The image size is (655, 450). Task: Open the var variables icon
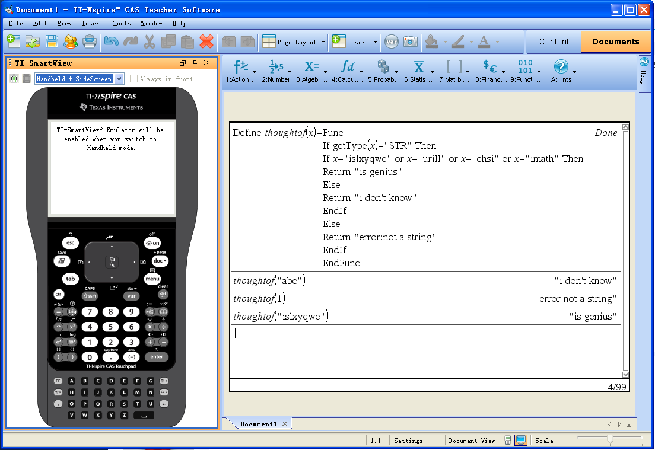pos(392,42)
